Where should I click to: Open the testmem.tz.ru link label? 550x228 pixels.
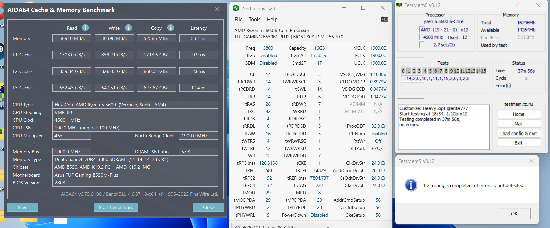coord(518,104)
